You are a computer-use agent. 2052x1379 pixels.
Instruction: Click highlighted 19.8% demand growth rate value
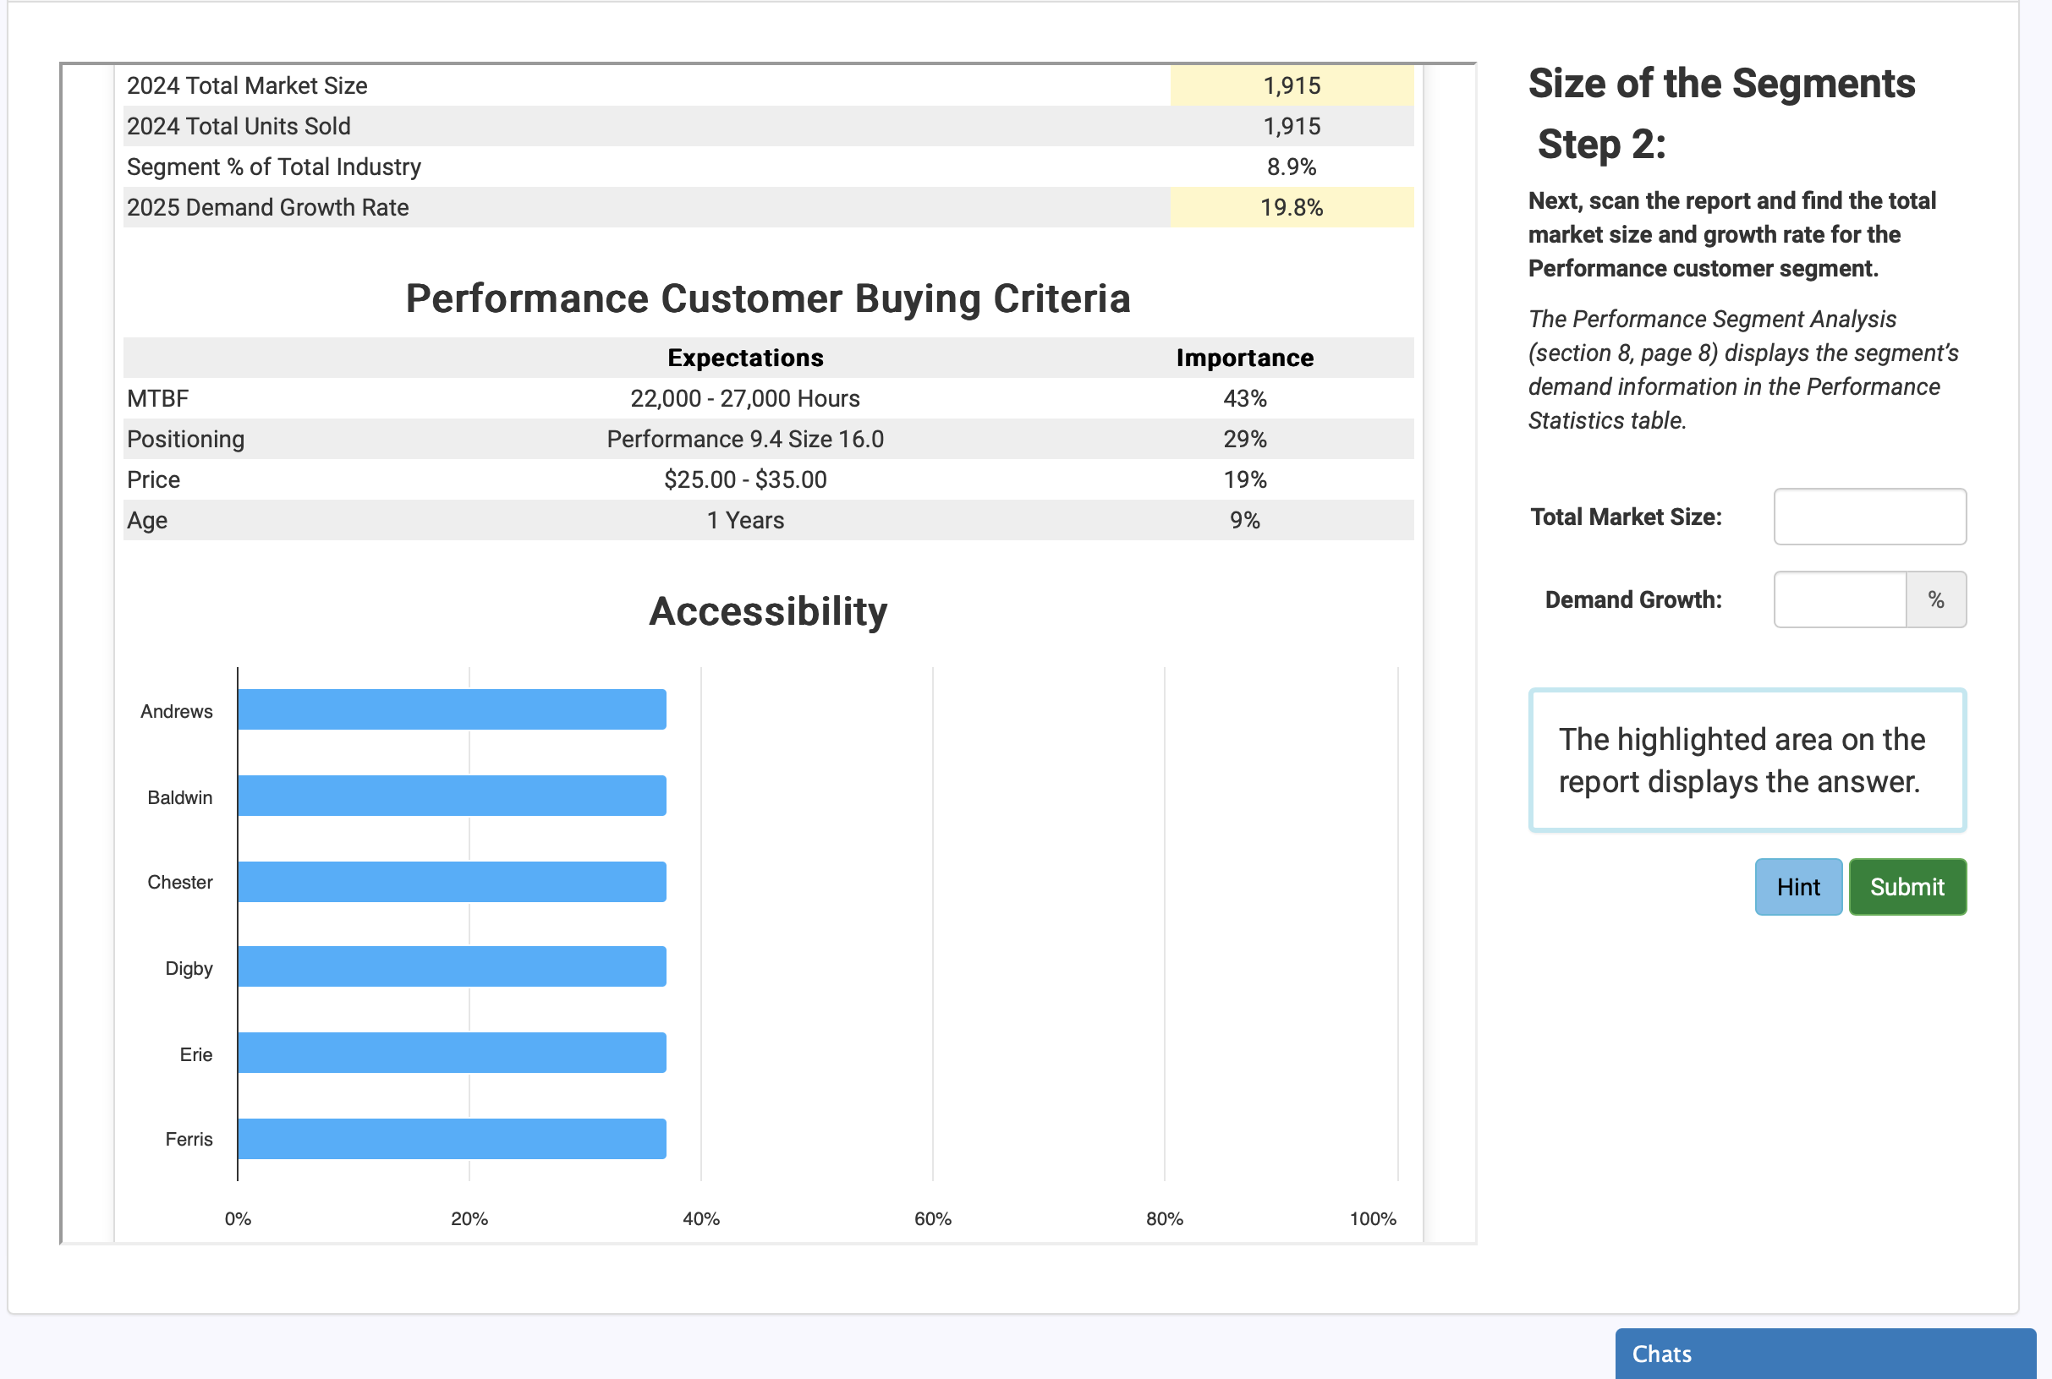(1290, 207)
